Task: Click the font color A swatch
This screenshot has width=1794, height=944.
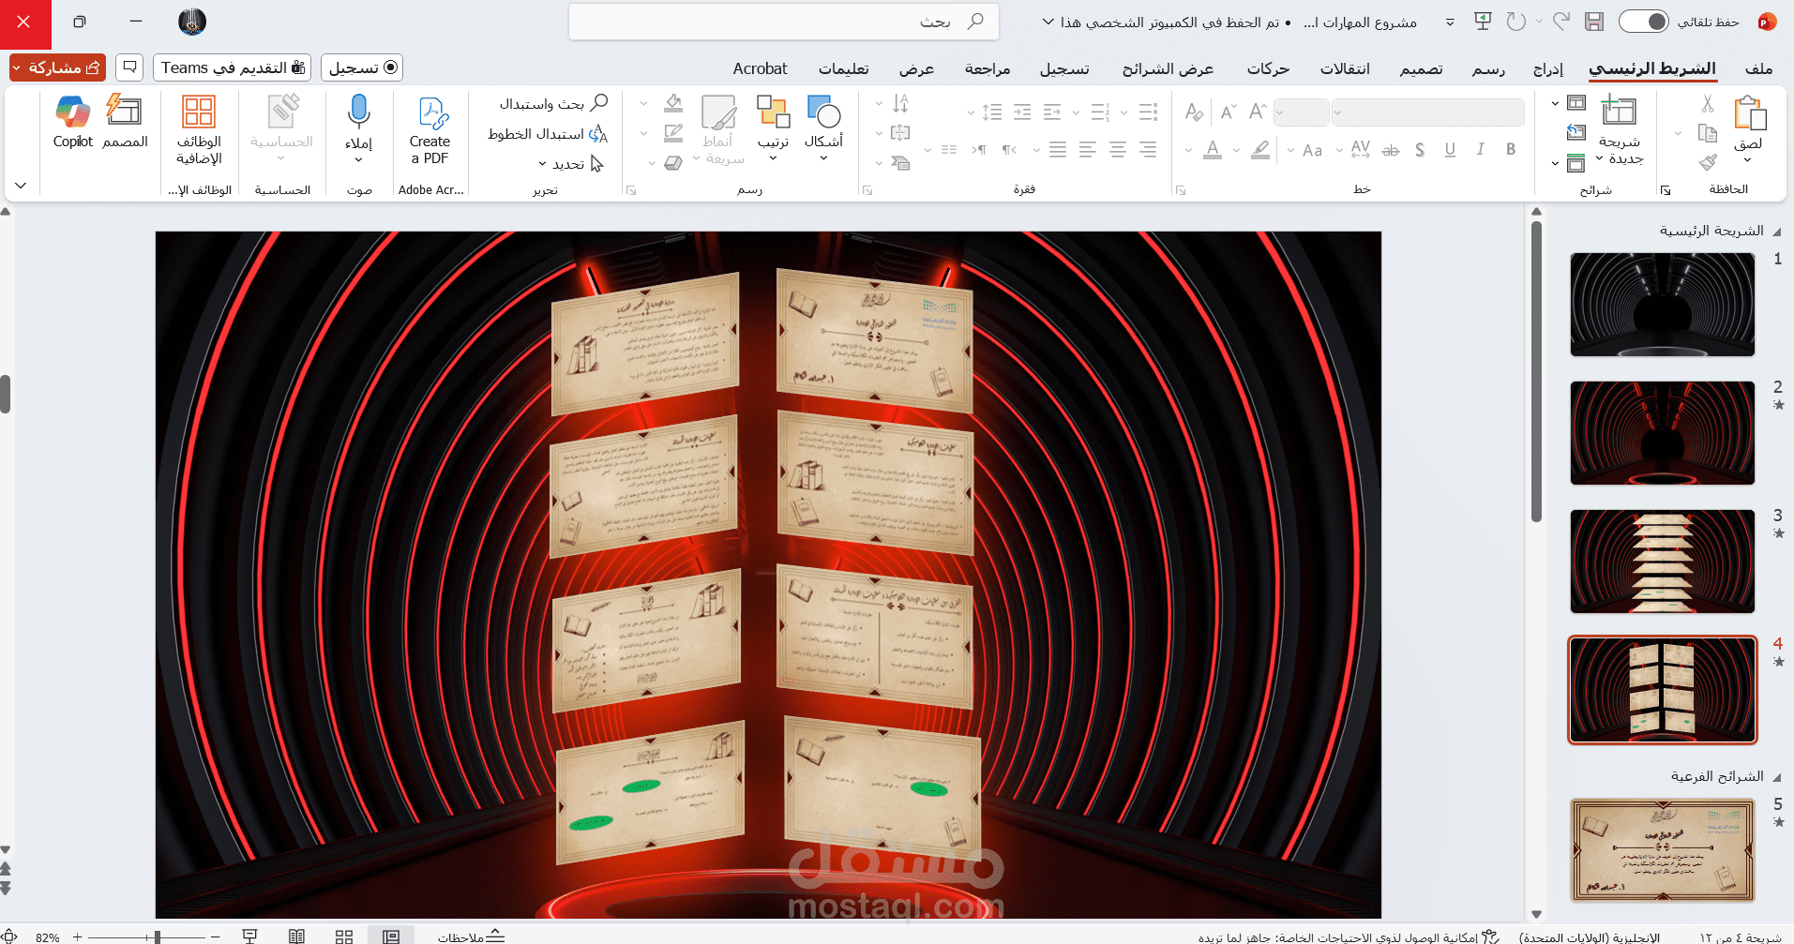Action: [x=1213, y=150]
